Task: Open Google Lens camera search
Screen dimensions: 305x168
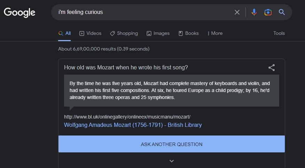Action: [268, 12]
